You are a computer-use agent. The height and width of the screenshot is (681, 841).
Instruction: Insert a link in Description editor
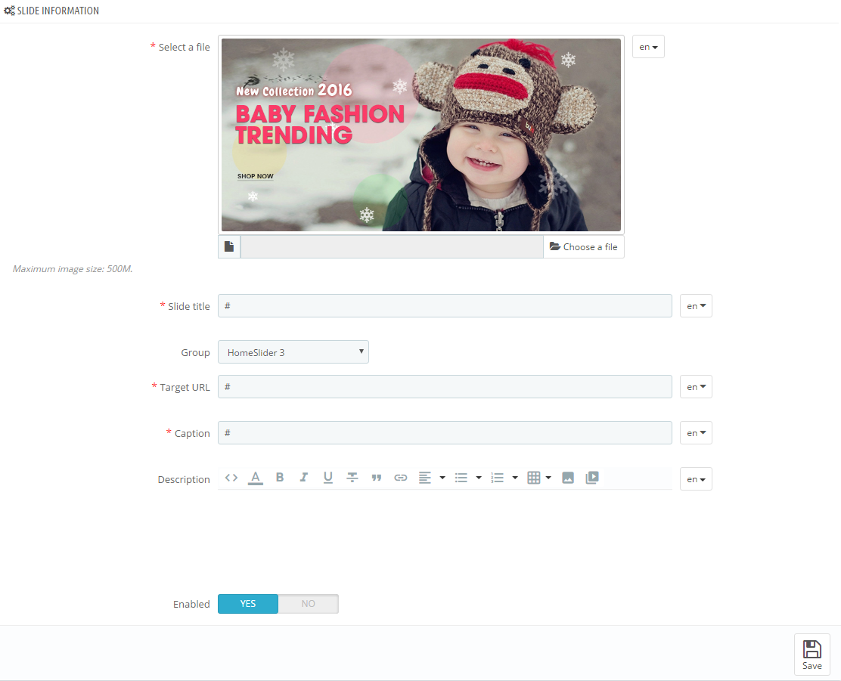coord(401,478)
